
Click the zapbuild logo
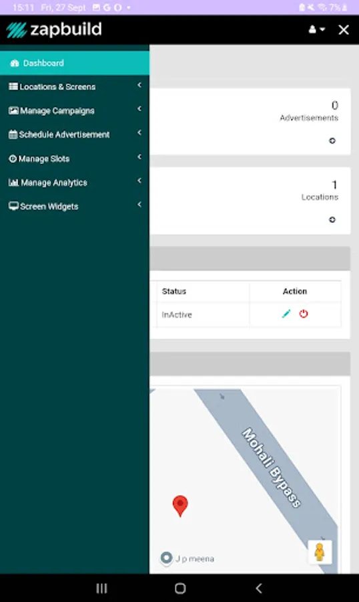point(54,29)
